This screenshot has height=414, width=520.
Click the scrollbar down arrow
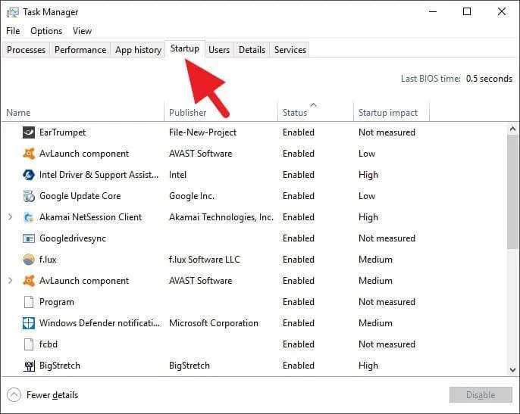click(x=512, y=369)
